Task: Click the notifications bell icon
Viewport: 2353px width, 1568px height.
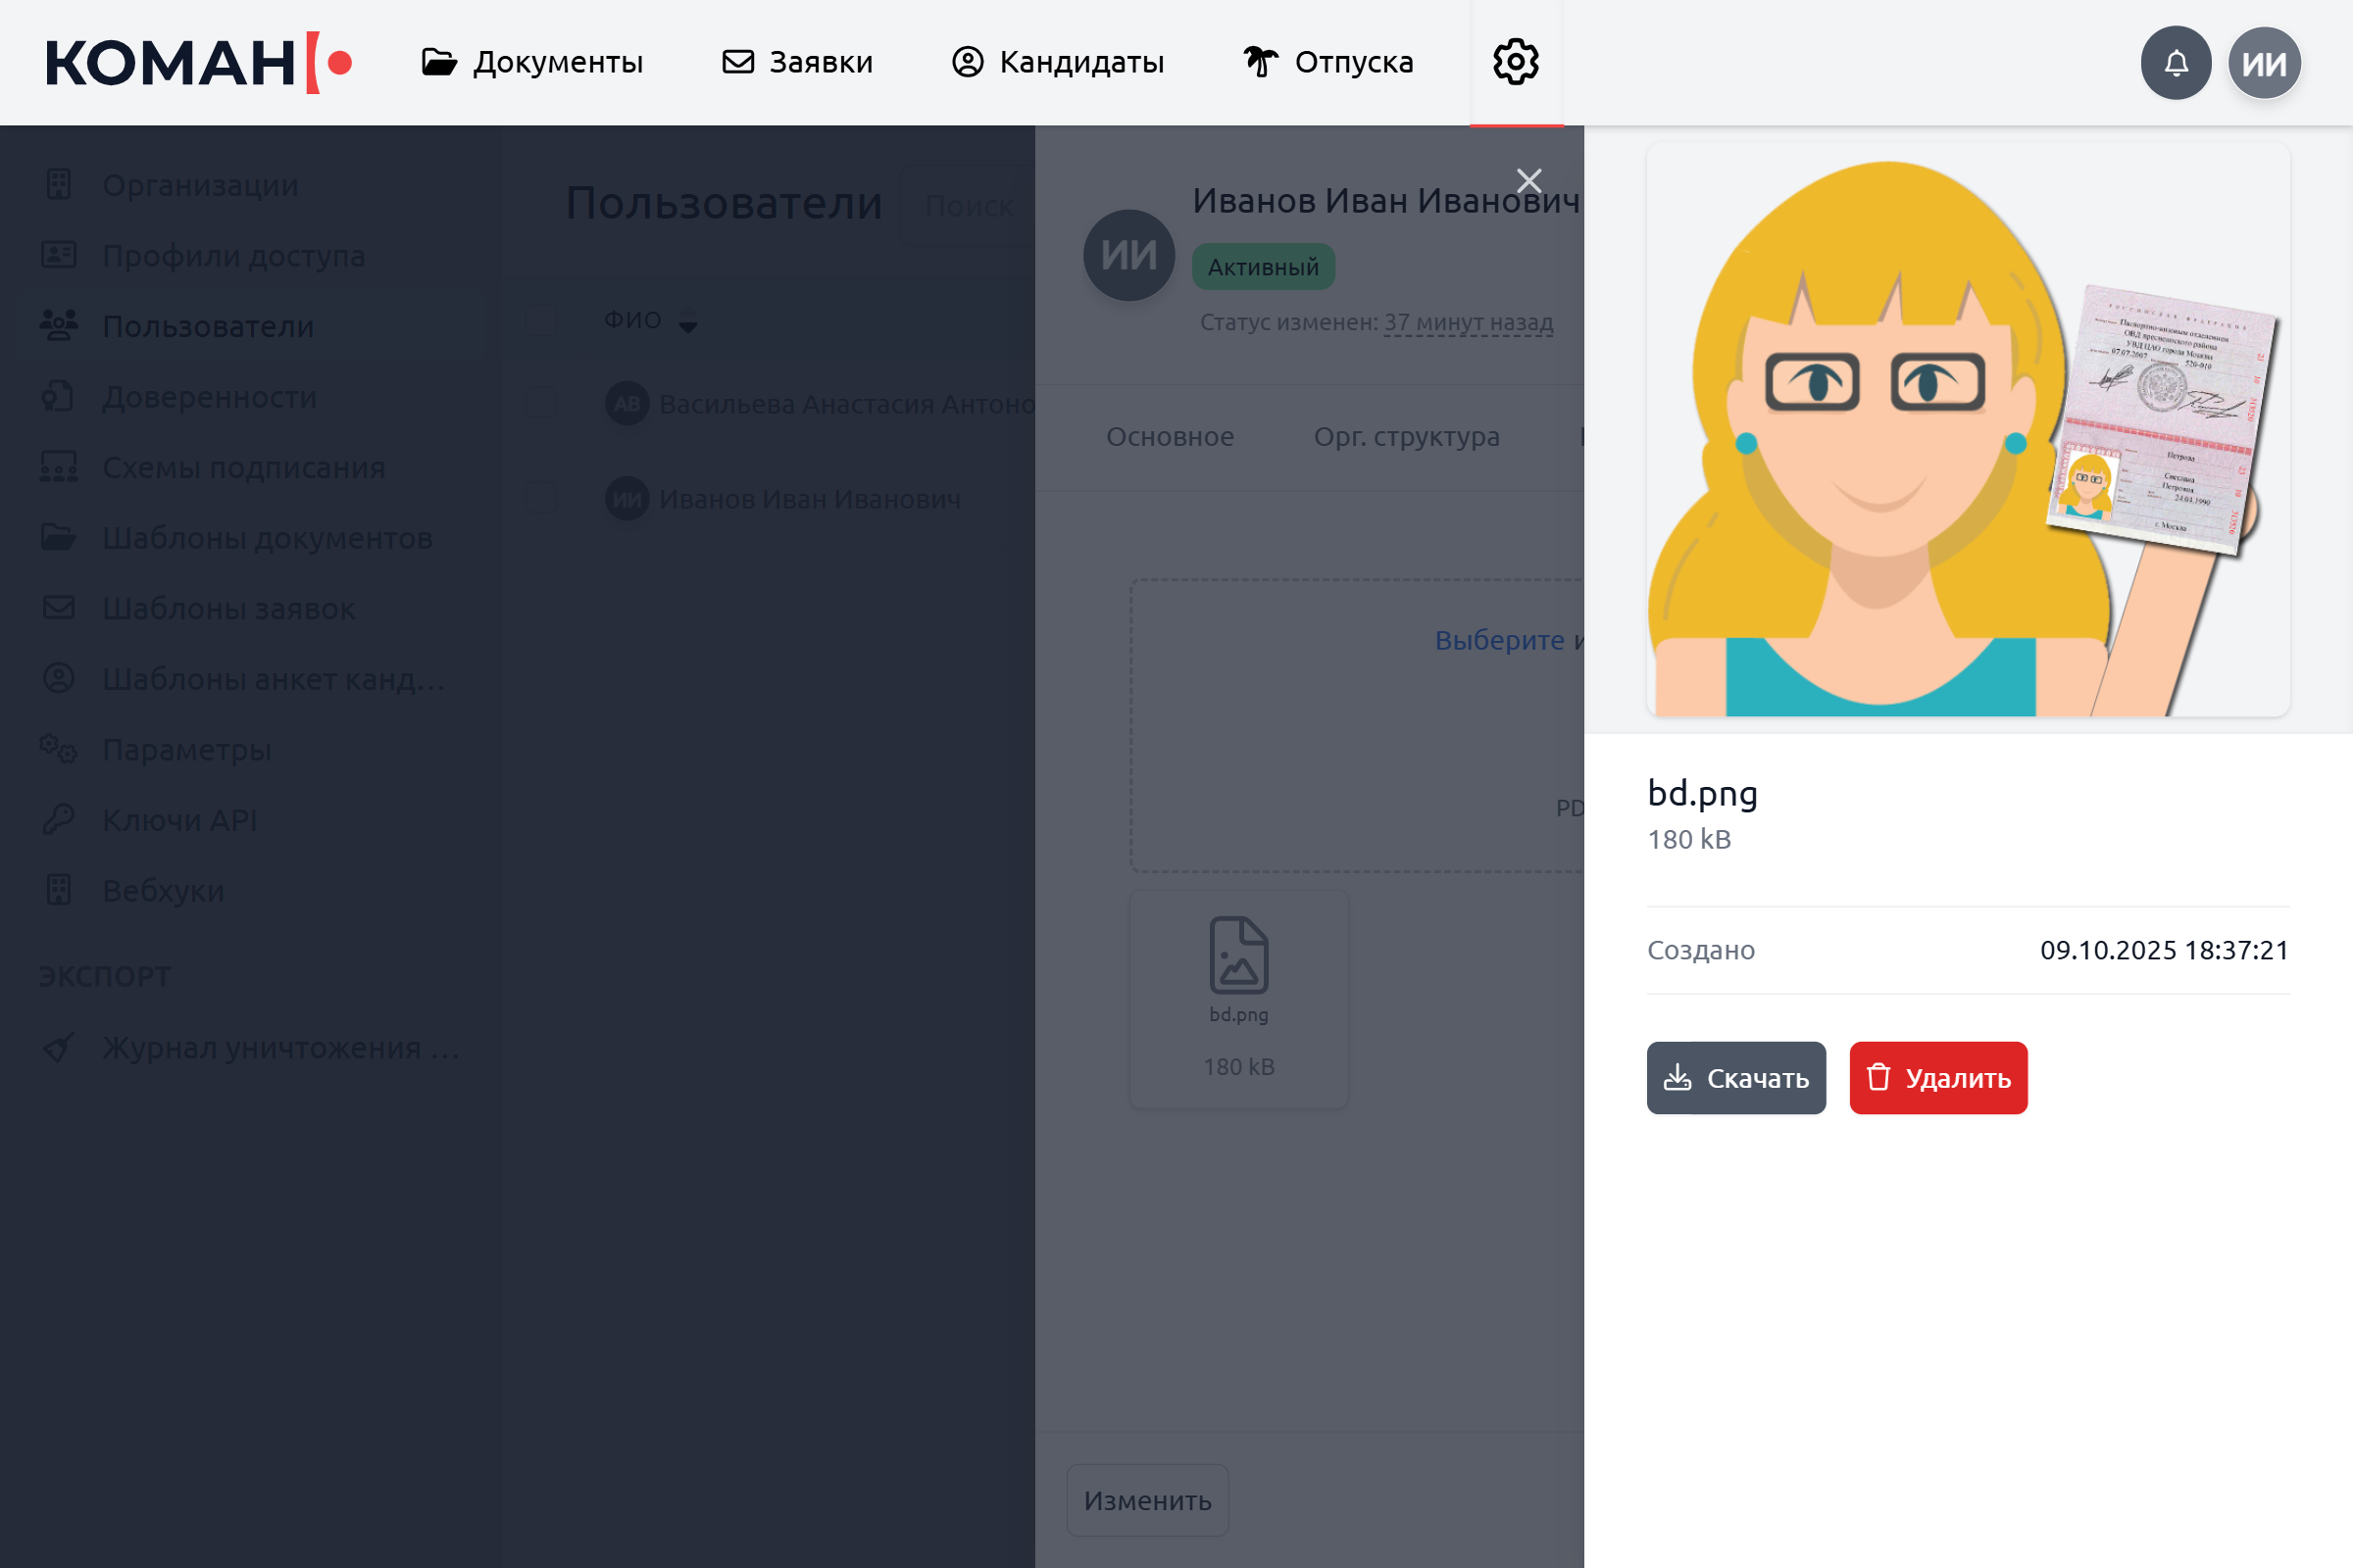Action: [2175, 63]
